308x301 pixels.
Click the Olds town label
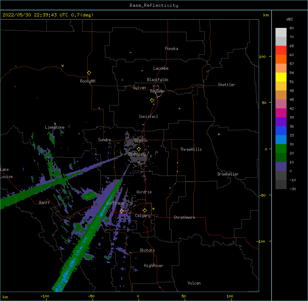click(139, 141)
